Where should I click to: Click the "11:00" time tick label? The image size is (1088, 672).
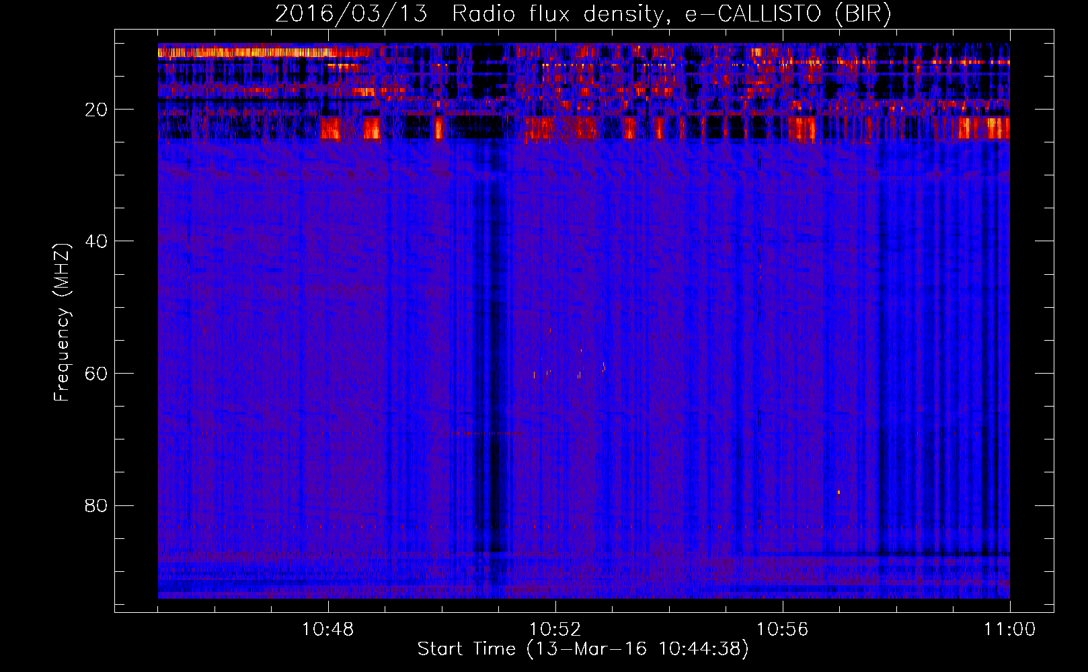point(1009,630)
